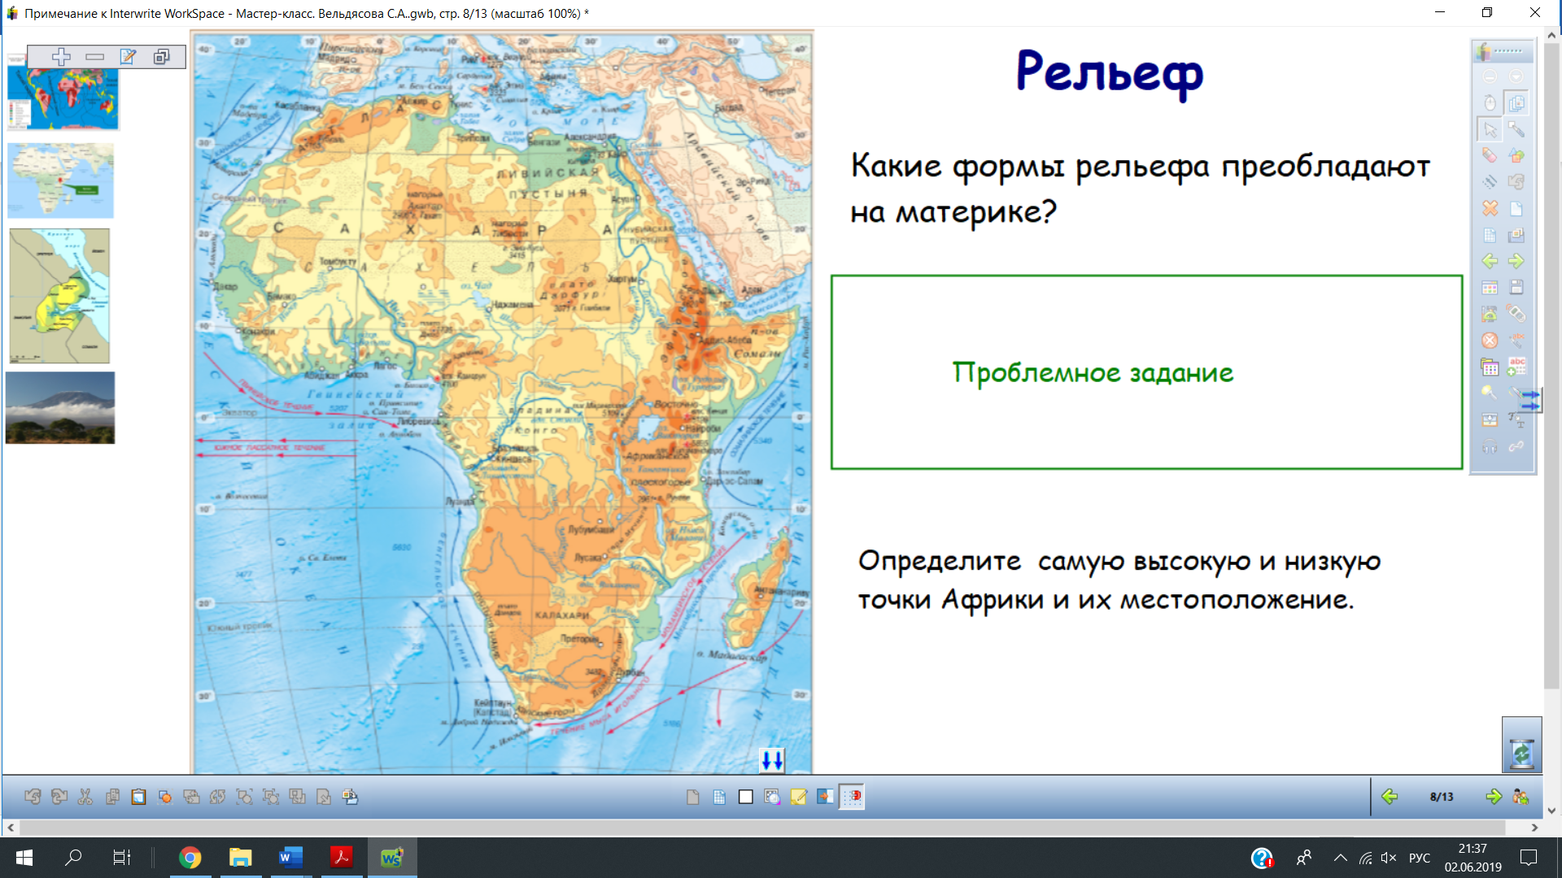Click the plus button above thumbnails
This screenshot has height=878, width=1562.
(61, 56)
